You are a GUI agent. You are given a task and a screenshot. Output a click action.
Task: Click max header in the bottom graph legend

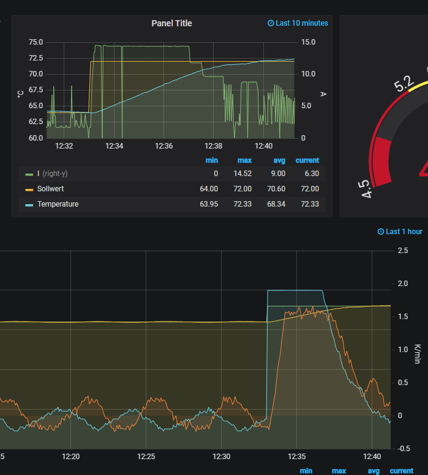(x=339, y=471)
